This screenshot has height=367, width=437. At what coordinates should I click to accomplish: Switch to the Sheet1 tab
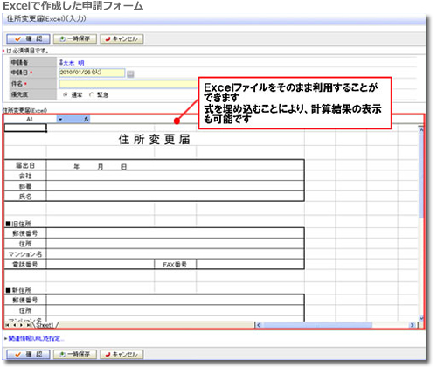[45, 325]
